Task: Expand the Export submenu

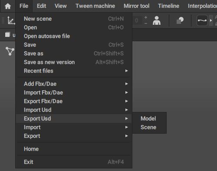Action: (74, 136)
